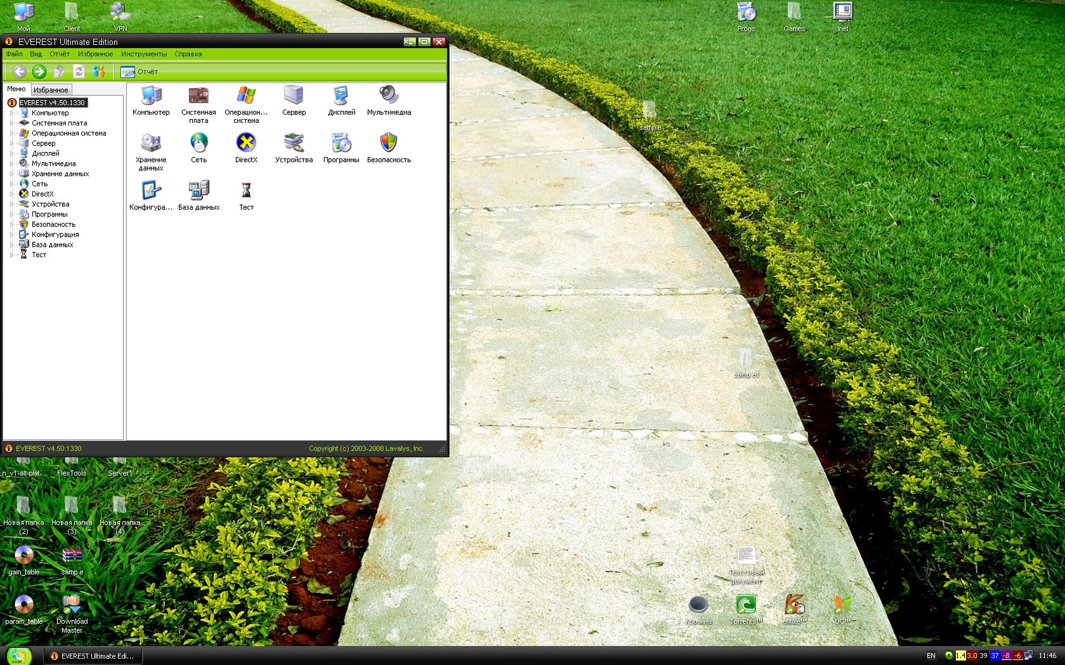The image size is (1065, 665).
Task: Click the Корзина recycle bin desktop icon
Action: (x=698, y=607)
